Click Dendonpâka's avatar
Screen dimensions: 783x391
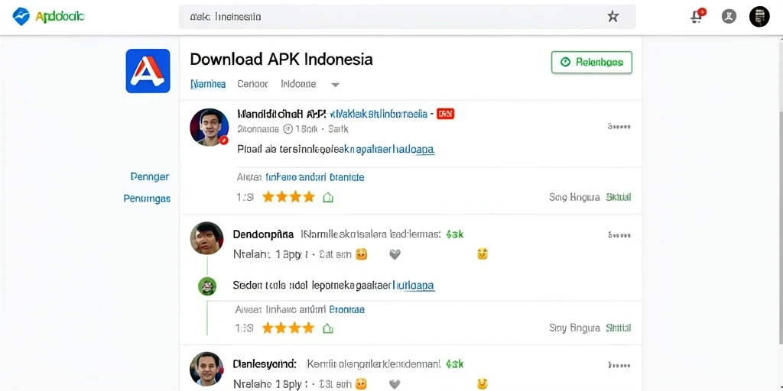tap(206, 238)
